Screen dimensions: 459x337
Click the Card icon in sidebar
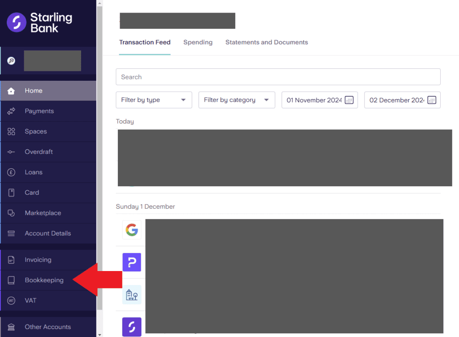tap(11, 193)
